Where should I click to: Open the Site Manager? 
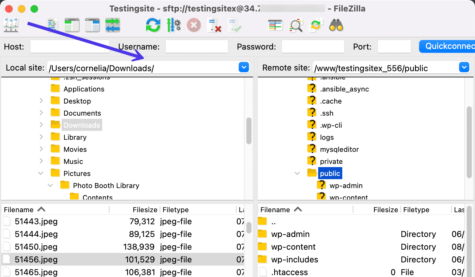point(11,25)
